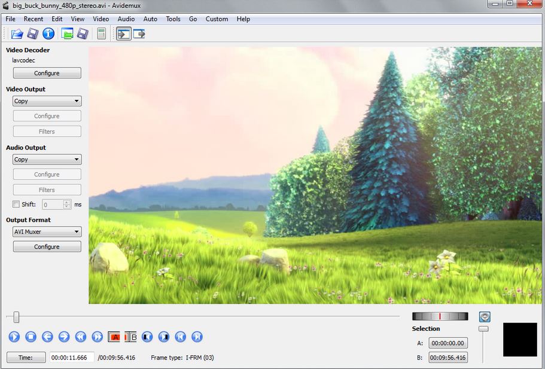Click the lavcodec decoder label

(24, 60)
